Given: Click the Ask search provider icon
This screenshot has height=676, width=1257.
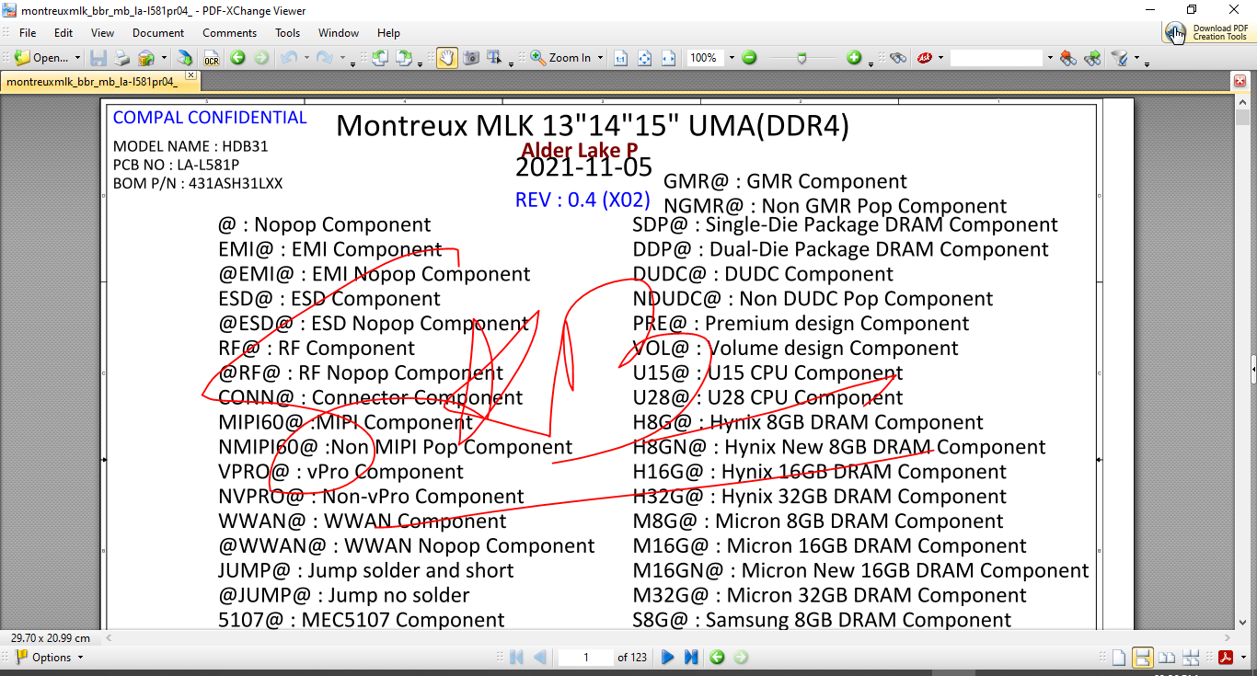Looking at the screenshot, I should [x=924, y=58].
